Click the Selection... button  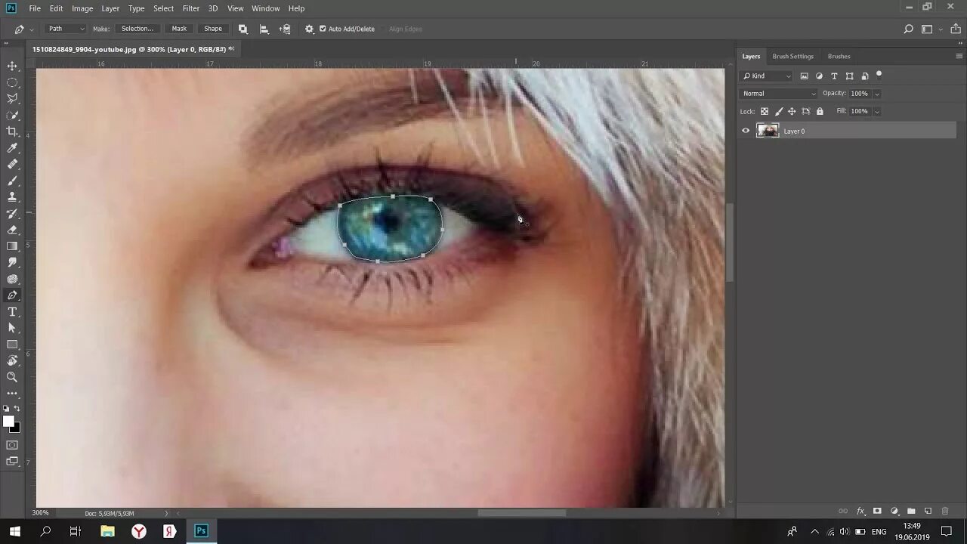(x=137, y=29)
